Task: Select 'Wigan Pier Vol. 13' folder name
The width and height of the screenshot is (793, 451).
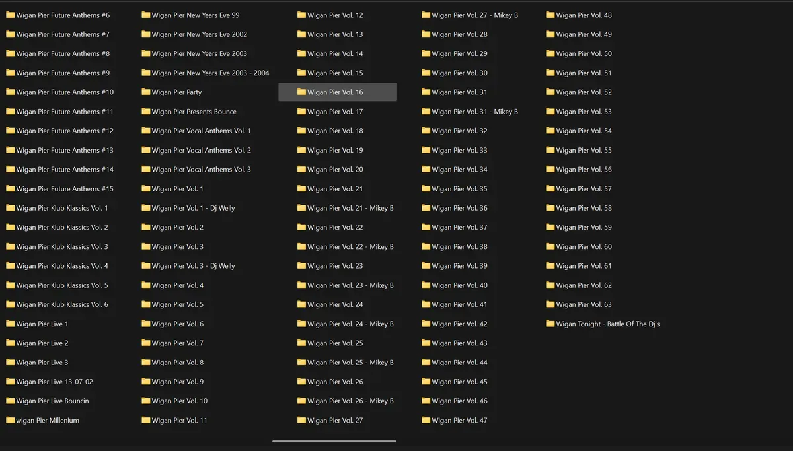Action: pyautogui.click(x=335, y=34)
